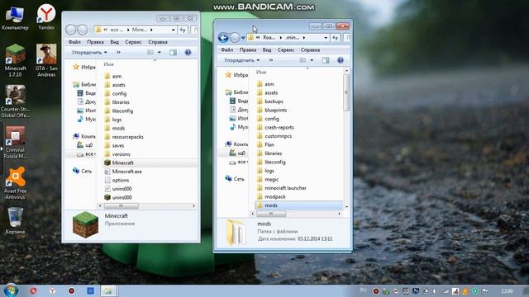Open the Упорядочить dropdown in the left window

click(89, 52)
